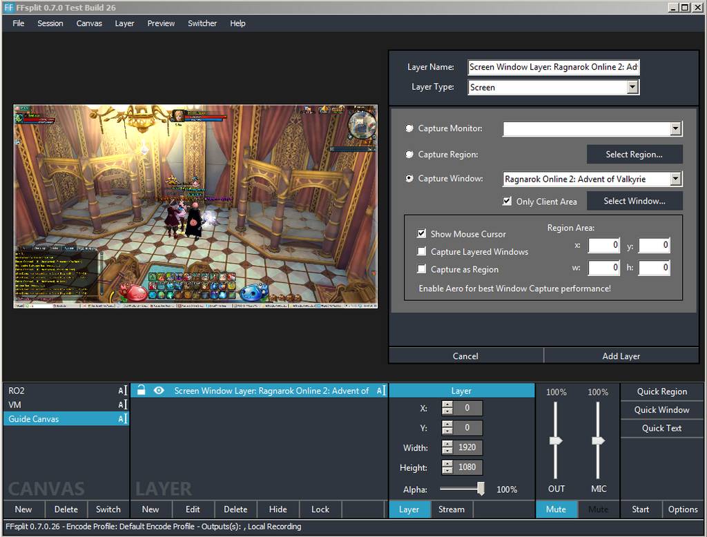Switch to the Layer properties tab
Screen dimensions: 707x537
pyautogui.click(x=409, y=509)
